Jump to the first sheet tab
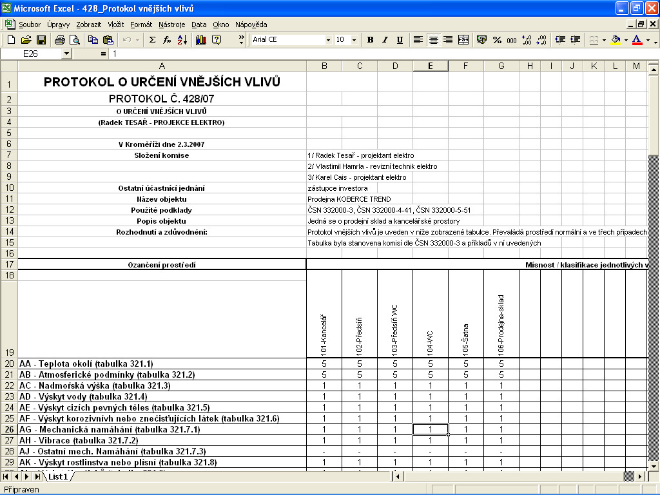 click(x=5, y=476)
